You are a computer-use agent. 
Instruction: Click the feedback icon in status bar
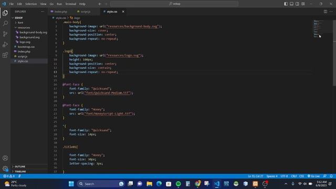click(x=325, y=176)
